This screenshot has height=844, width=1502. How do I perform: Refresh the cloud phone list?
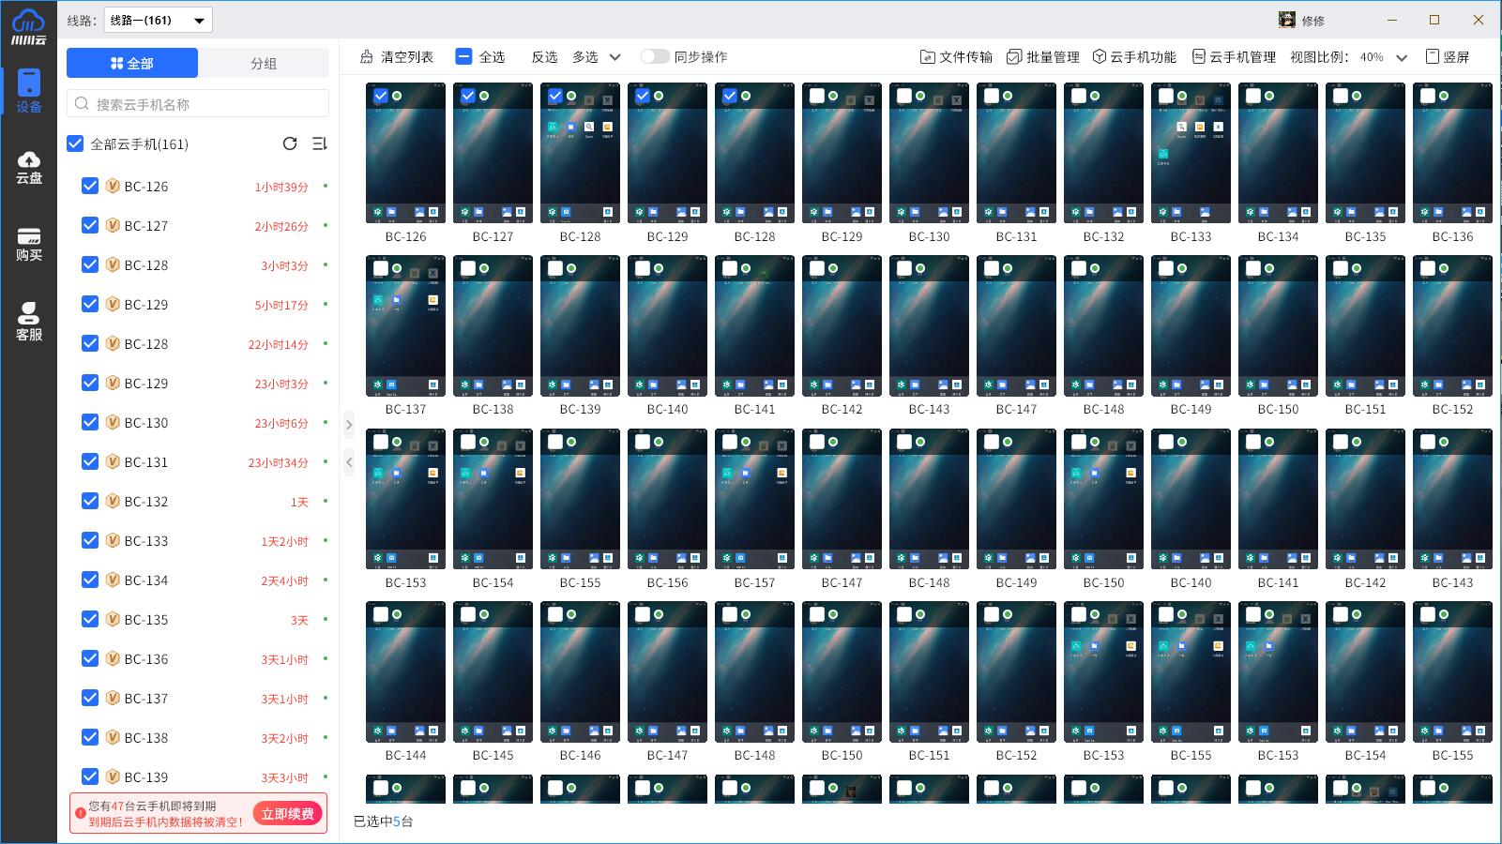(x=290, y=143)
